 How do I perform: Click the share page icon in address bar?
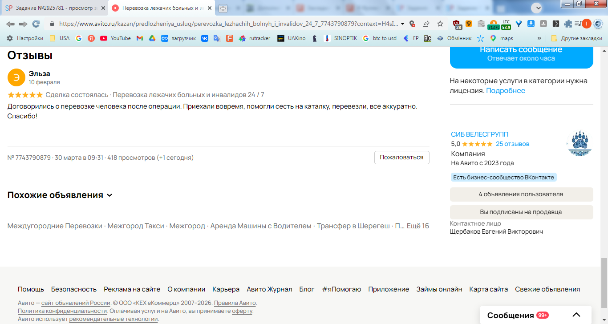click(x=426, y=24)
